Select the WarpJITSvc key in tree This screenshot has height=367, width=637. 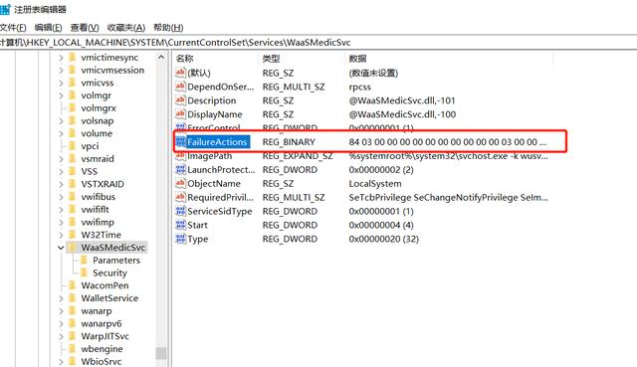(105, 336)
